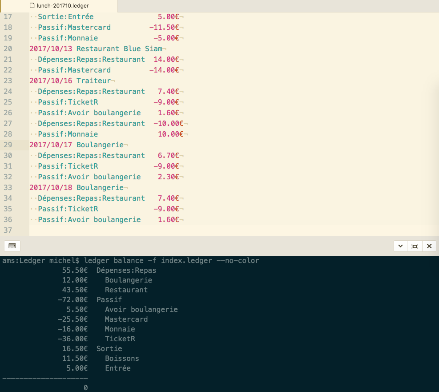The image size is (439, 392).
Task: Click the '-10.00€' amount on line 27
Action: 168,124
